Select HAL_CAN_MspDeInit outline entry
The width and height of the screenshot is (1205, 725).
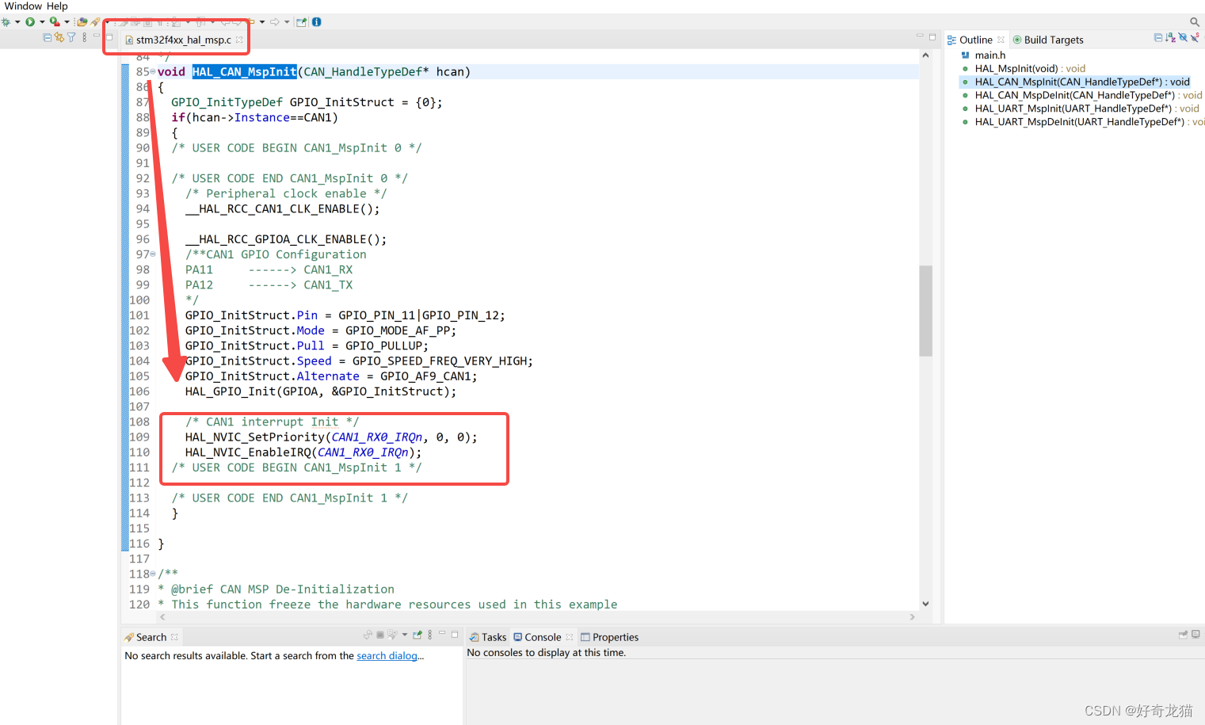point(1081,95)
